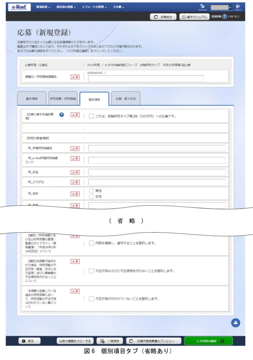253x360 pixels.
Task: Select the 男性 radio button
Action: pos(91,191)
